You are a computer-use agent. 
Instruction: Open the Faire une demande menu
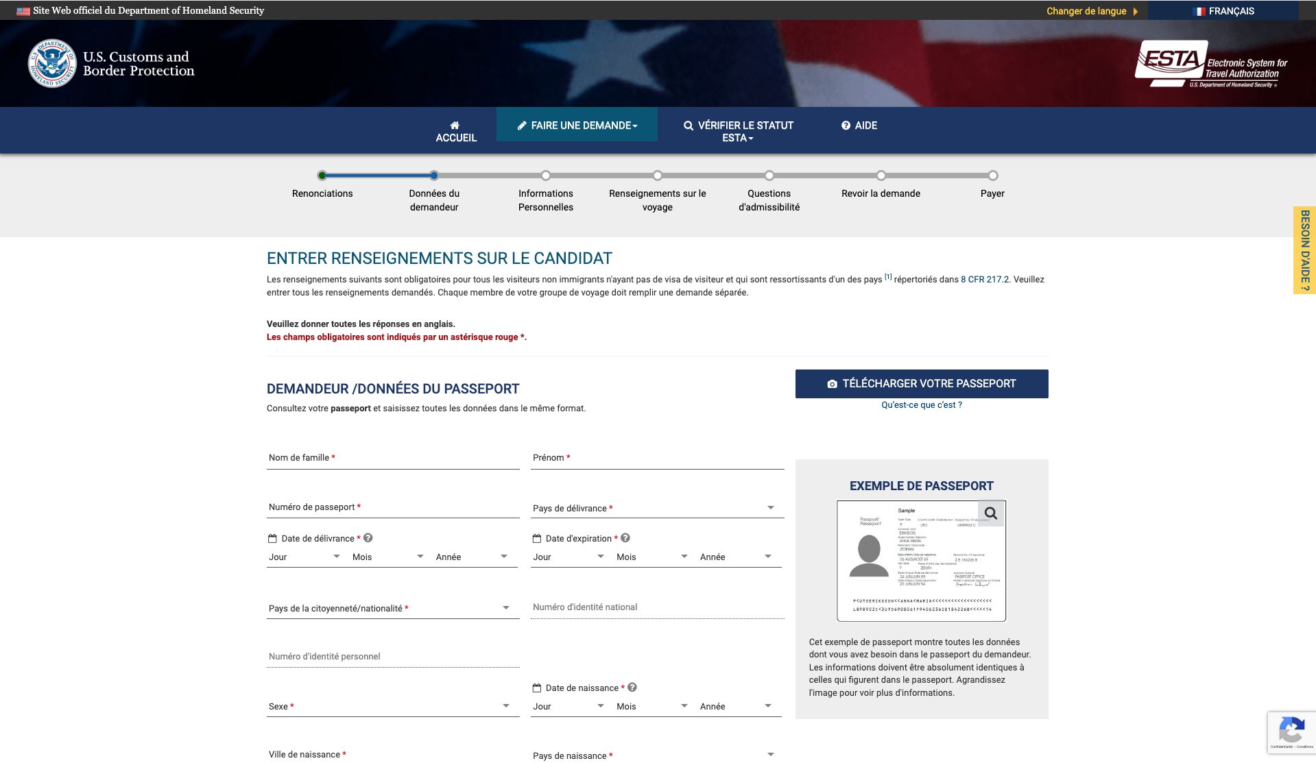[577, 125]
